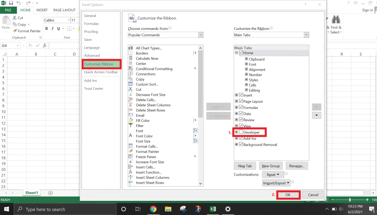Open Chrome from the taskbar
The height and width of the screenshot is (215, 377).
pos(153,209)
